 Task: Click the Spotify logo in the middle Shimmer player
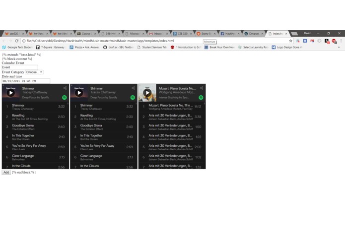[x=133, y=97]
